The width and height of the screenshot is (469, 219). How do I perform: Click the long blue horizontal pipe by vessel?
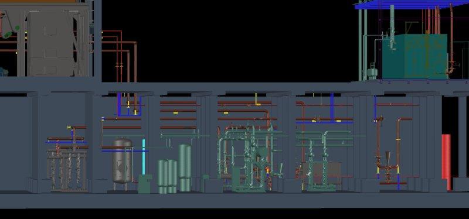pyautogui.click(x=125, y=151)
